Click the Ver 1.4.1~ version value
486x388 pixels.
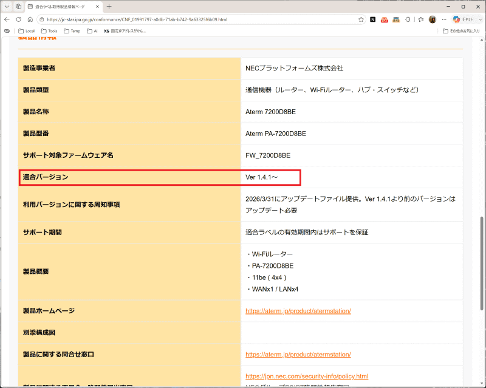click(262, 177)
